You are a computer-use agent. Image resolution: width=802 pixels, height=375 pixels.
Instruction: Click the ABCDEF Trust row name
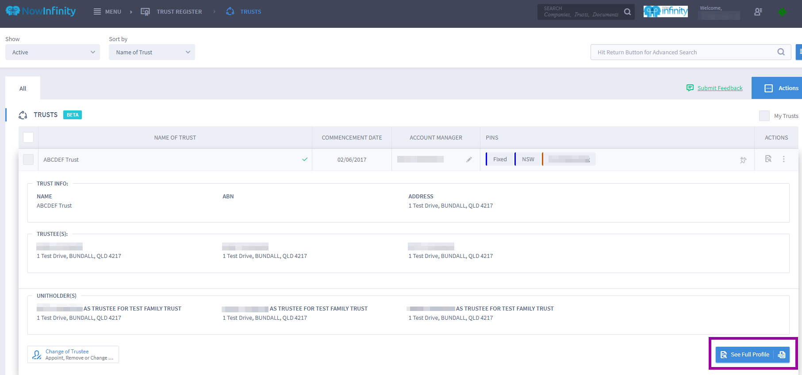(61, 160)
